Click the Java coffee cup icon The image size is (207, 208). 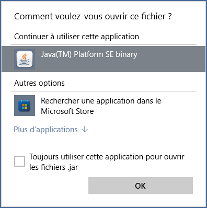tap(25, 59)
